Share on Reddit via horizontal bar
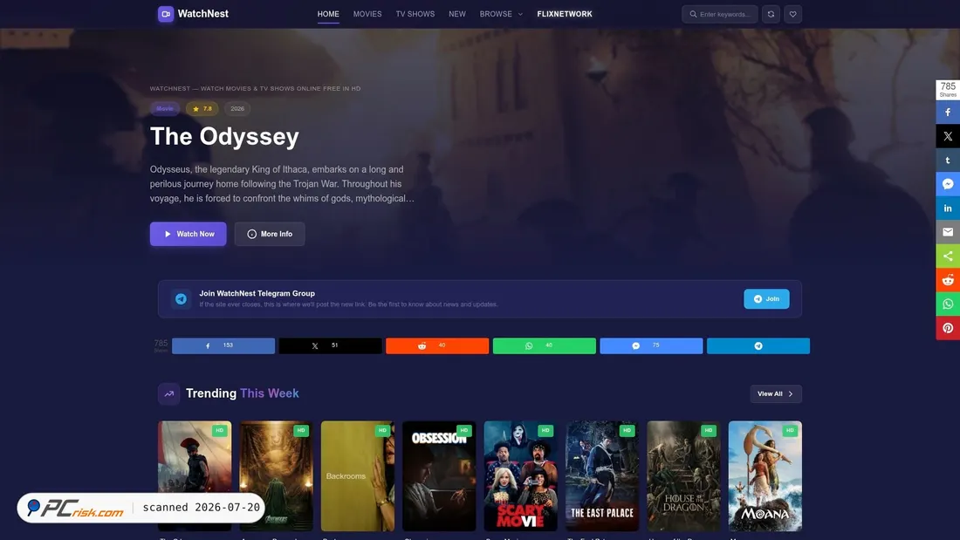960x540 pixels. (437, 346)
